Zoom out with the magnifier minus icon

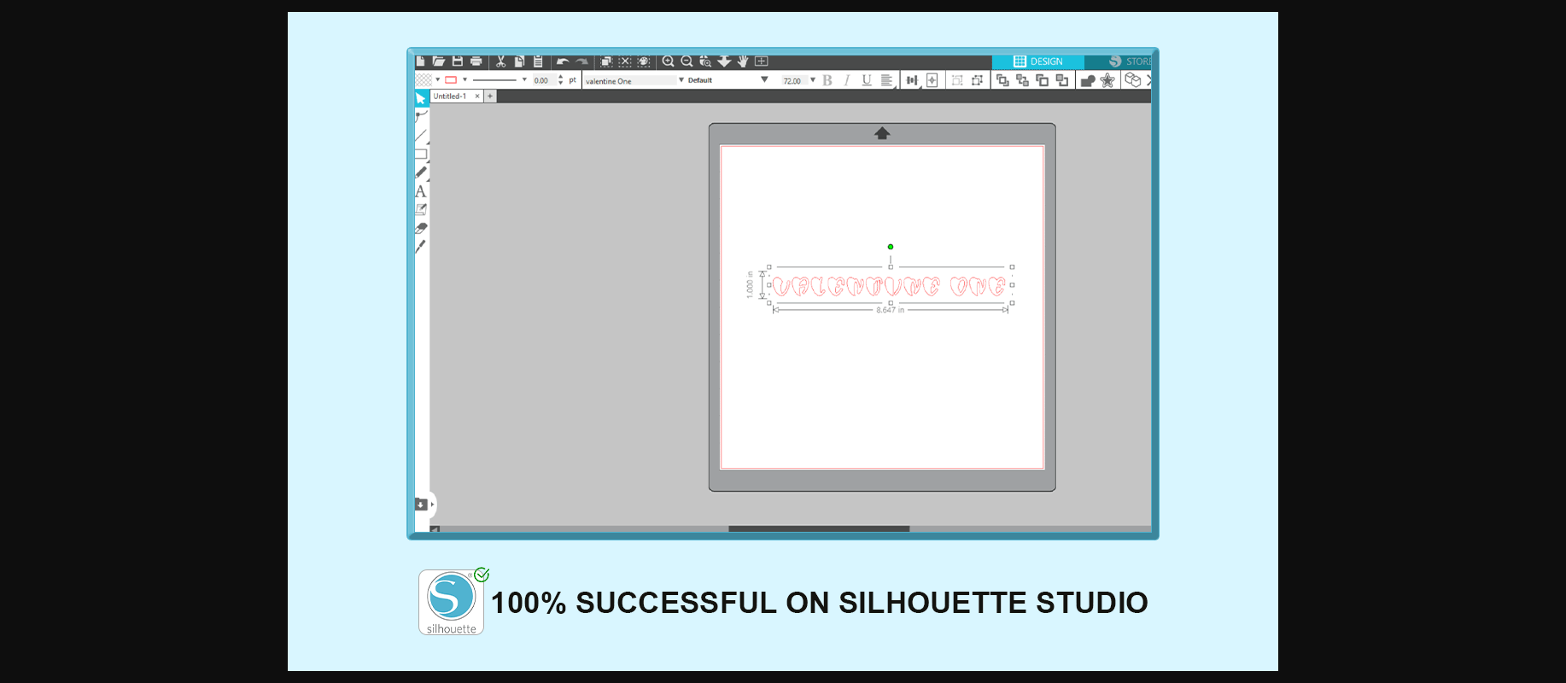[687, 61]
